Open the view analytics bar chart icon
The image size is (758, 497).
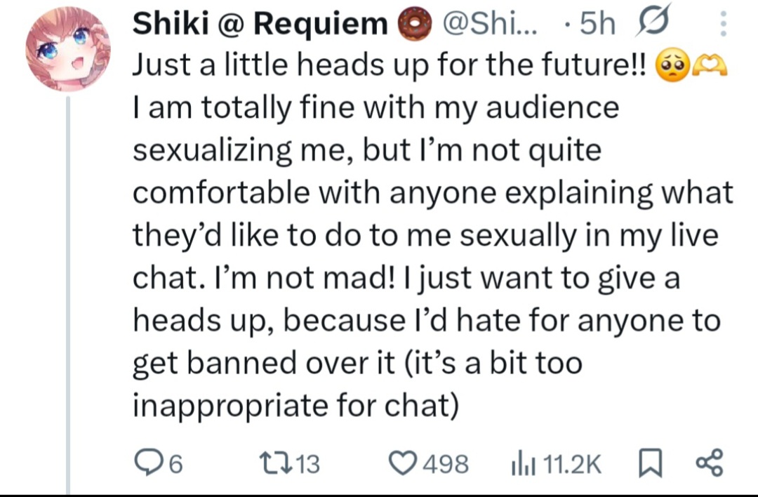[519, 463]
